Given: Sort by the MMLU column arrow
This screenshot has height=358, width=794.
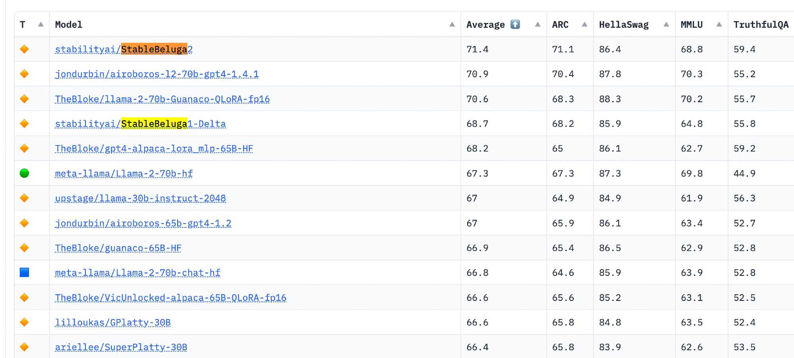Looking at the screenshot, I should click(719, 25).
